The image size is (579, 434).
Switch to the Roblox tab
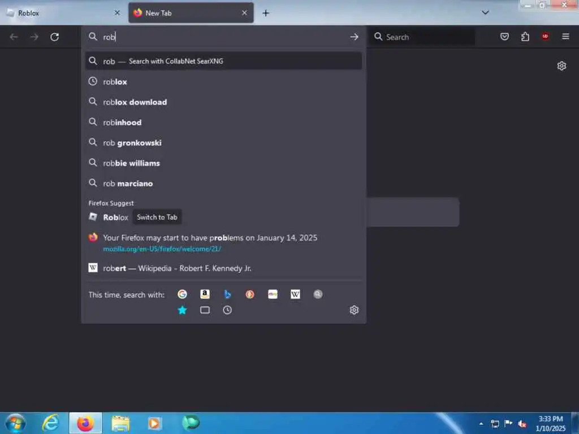click(63, 13)
